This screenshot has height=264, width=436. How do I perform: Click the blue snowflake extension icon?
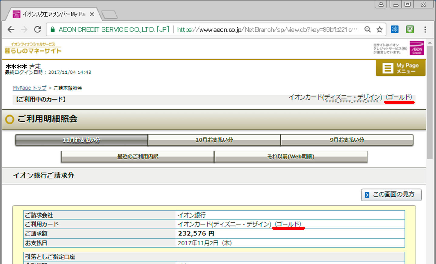pos(394,29)
